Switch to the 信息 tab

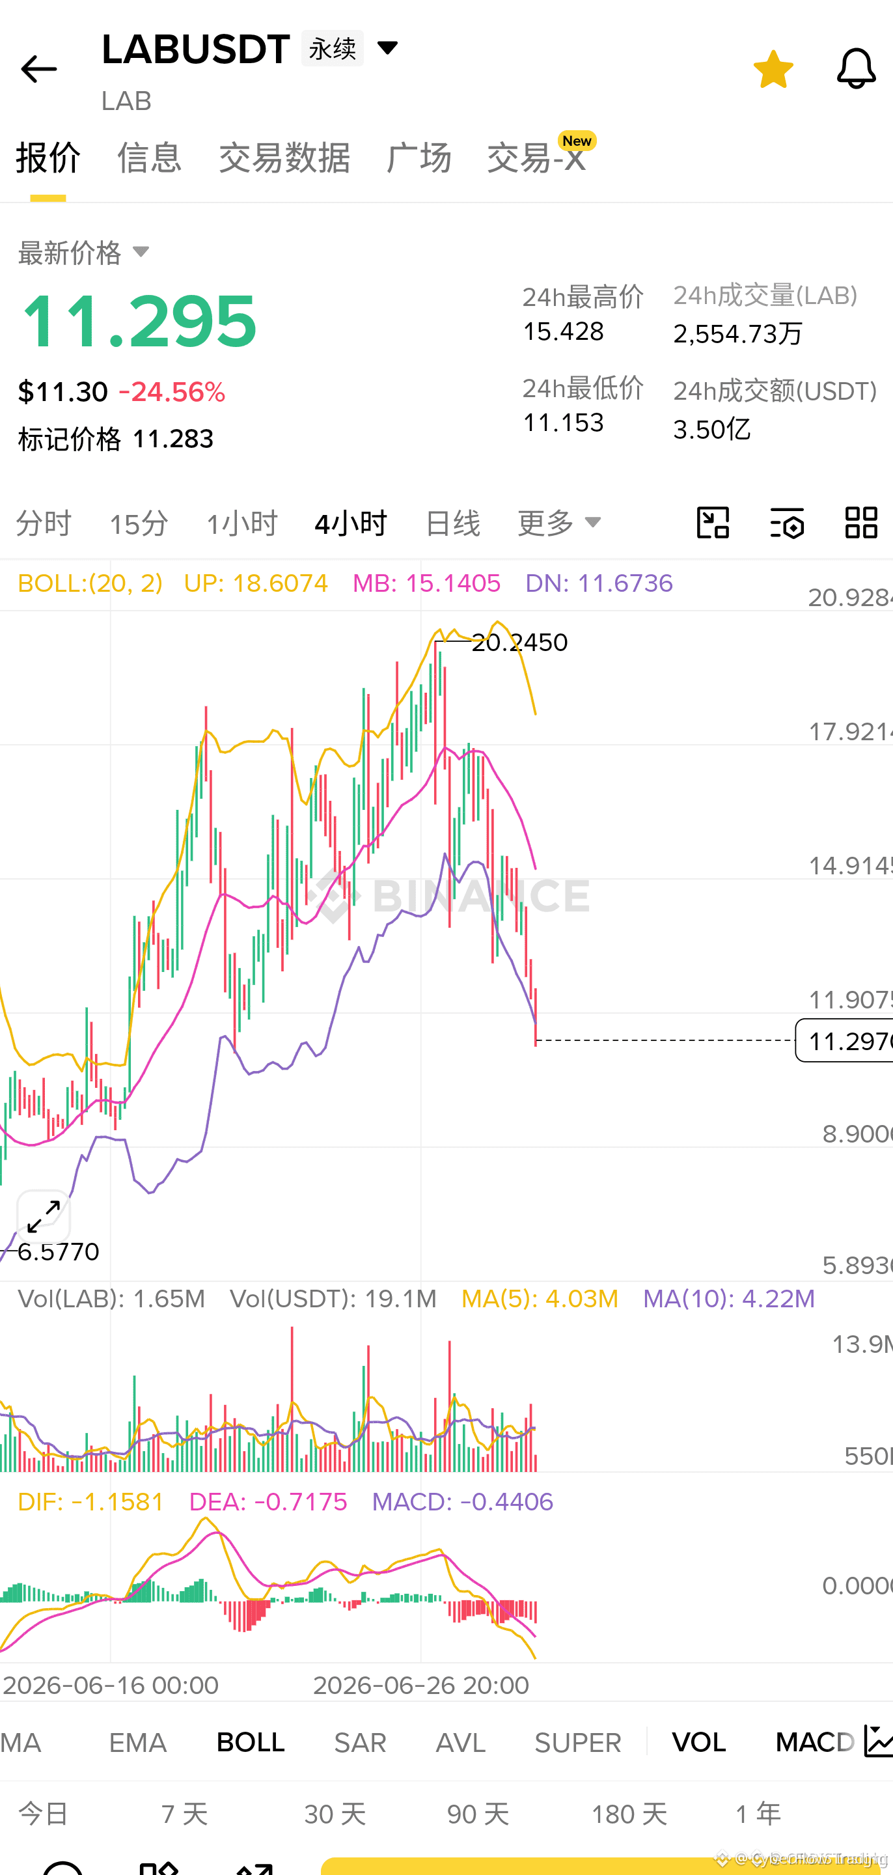pyautogui.click(x=149, y=158)
